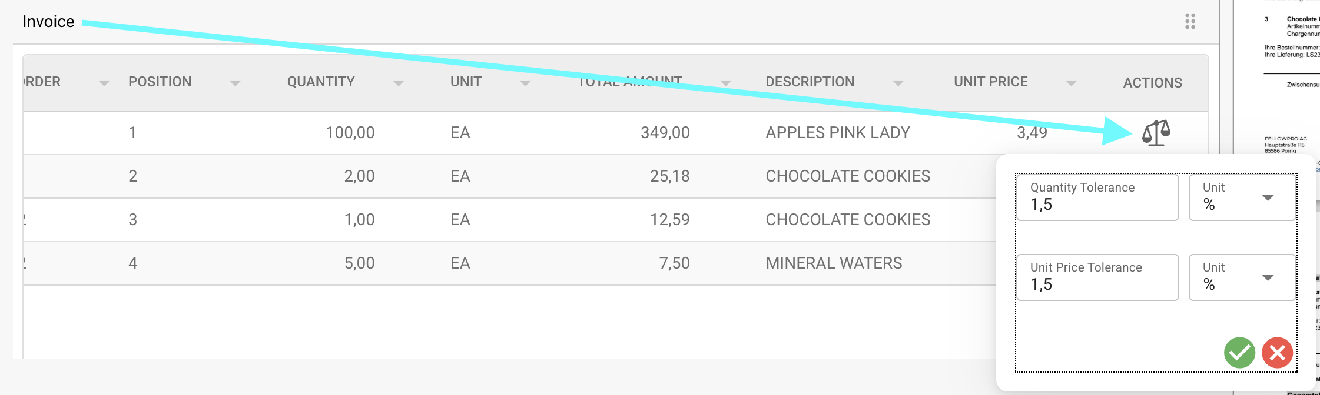Viewport: 1320px width, 395px height.
Task: Open the Unit column filter arrow
Action: tap(525, 83)
